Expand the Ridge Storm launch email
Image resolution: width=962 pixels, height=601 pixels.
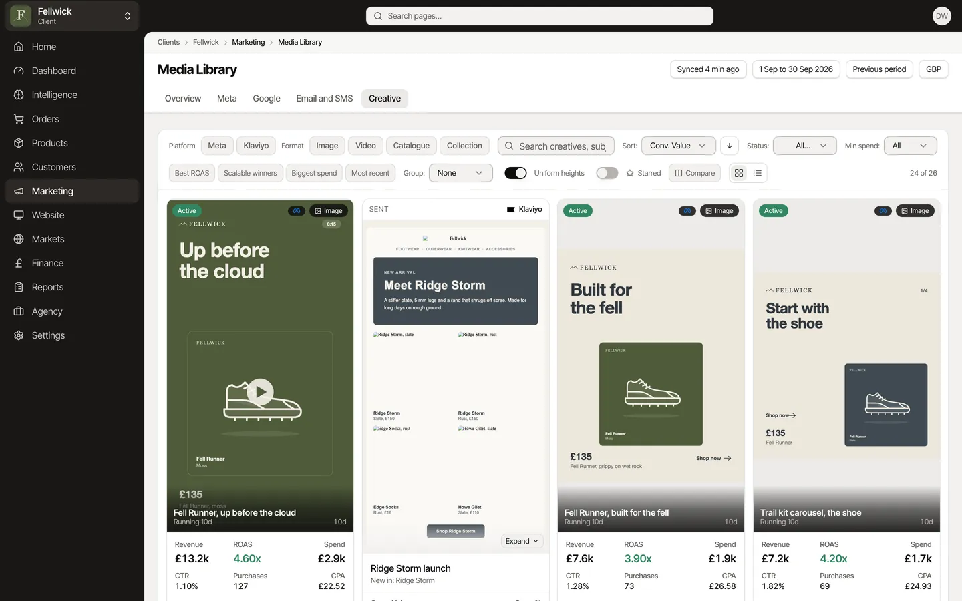[x=522, y=541]
